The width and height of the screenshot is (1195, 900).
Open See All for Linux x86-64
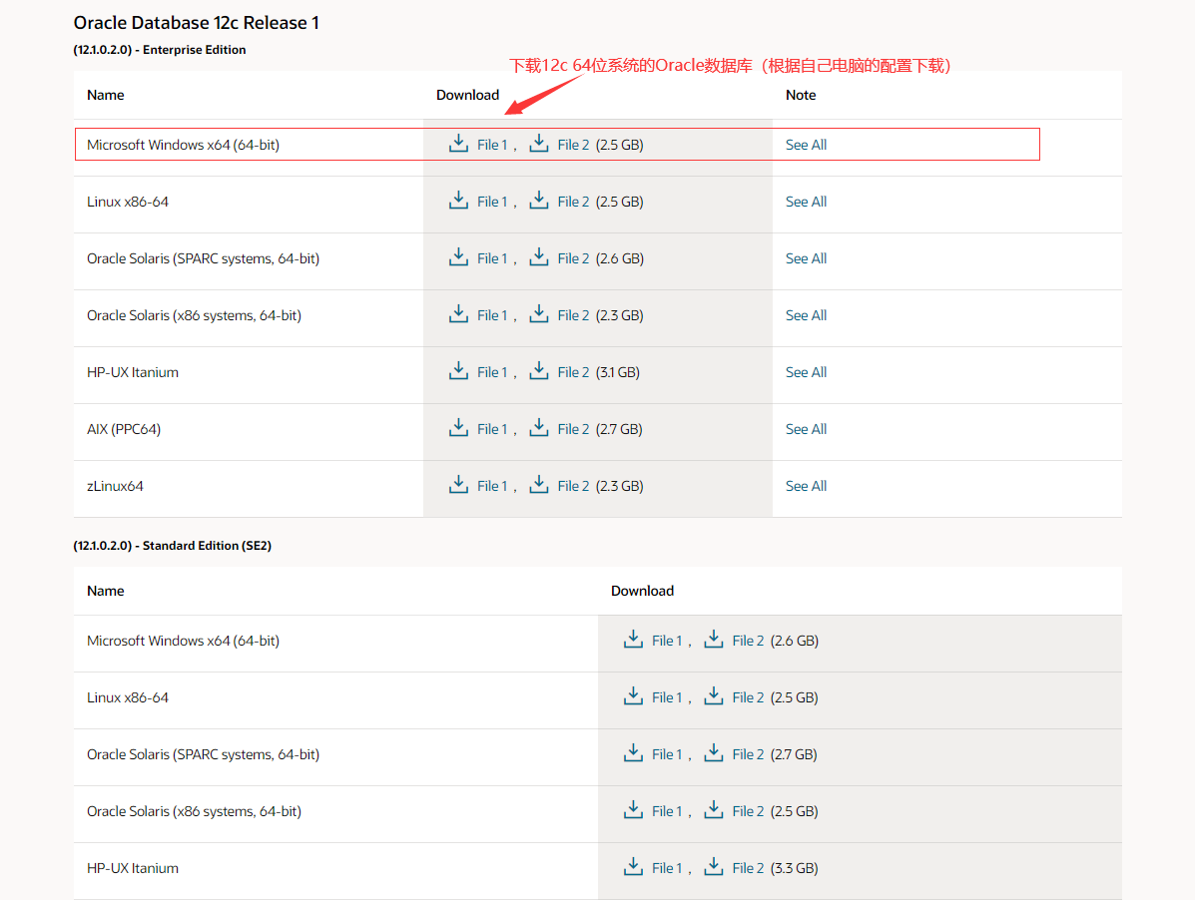[x=806, y=202]
